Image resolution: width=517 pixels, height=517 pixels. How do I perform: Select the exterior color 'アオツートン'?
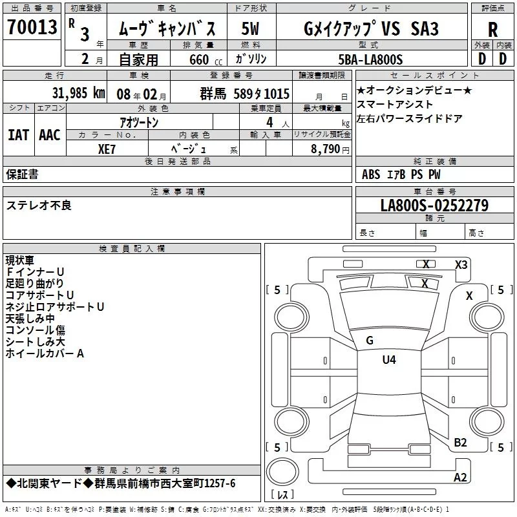(139, 123)
